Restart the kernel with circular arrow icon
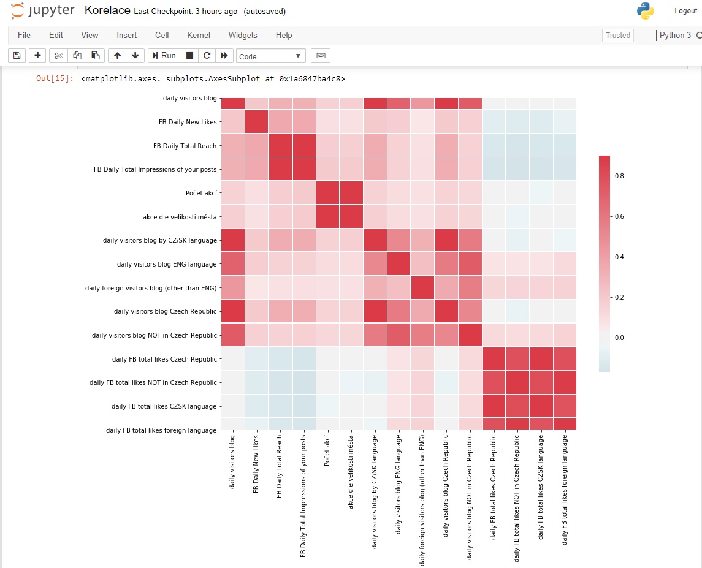 click(207, 56)
